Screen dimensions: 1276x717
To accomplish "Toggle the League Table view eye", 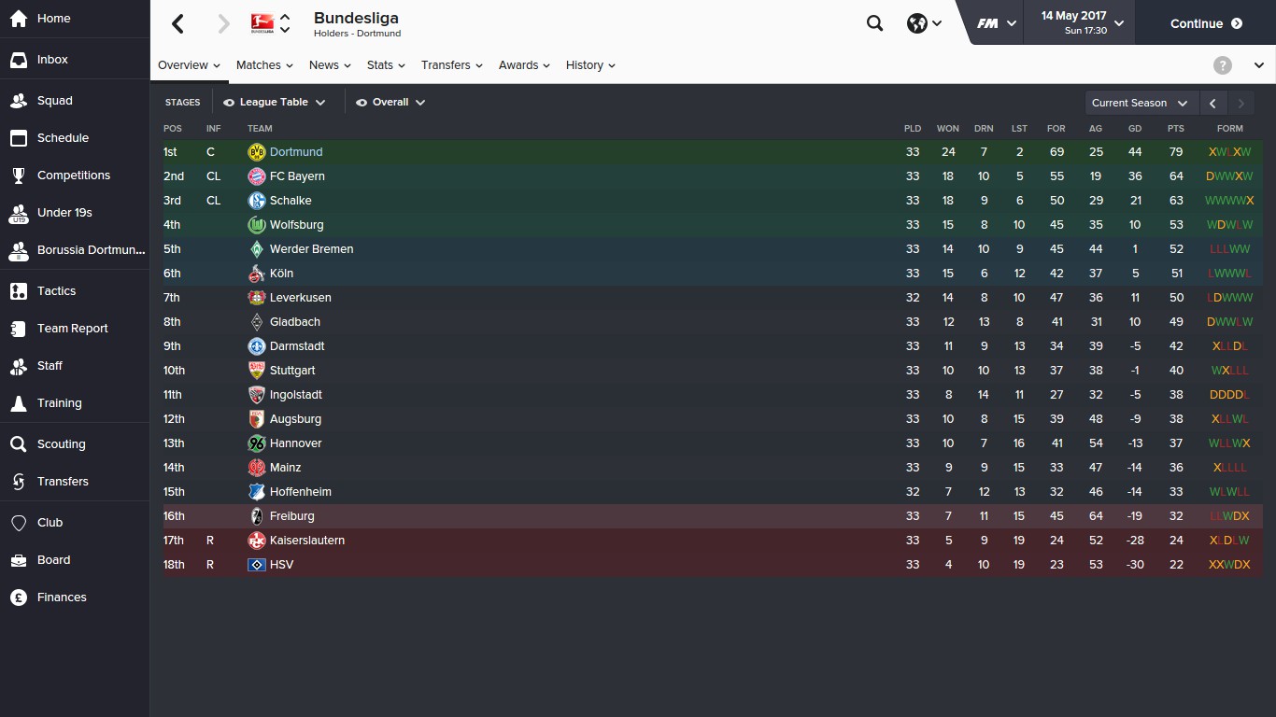I will coord(229,103).
